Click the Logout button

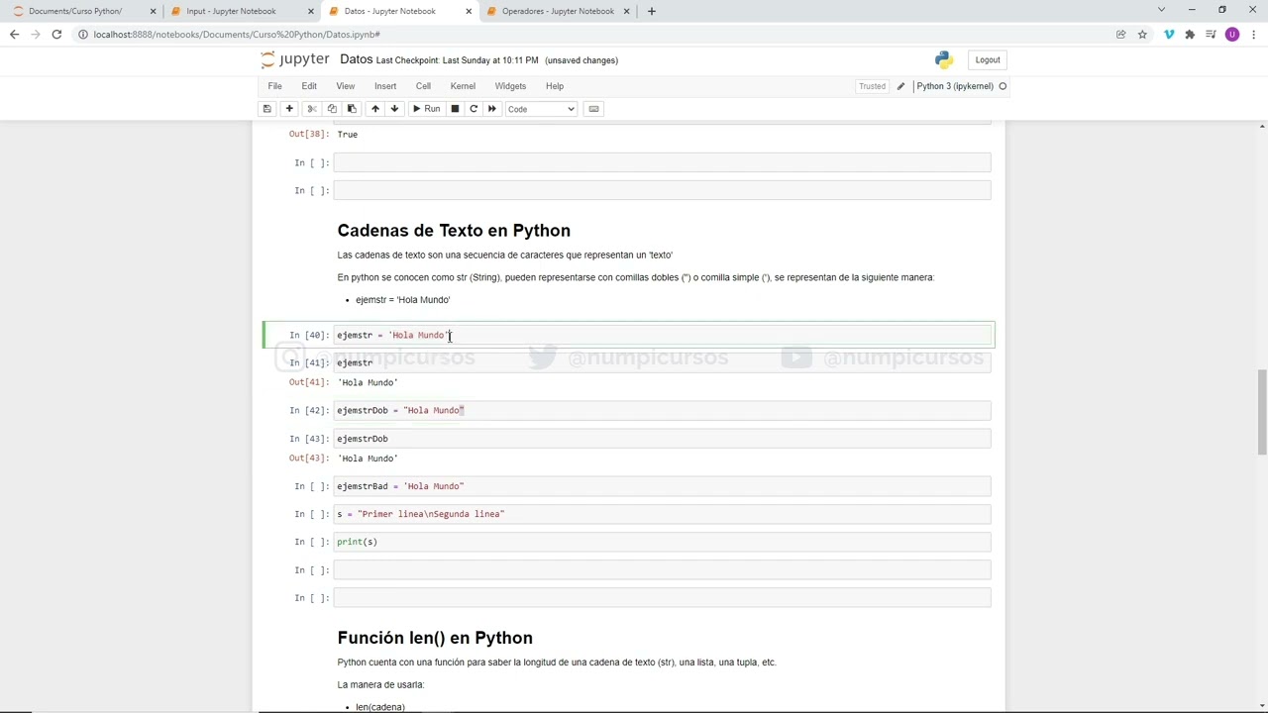click(988, 59)
